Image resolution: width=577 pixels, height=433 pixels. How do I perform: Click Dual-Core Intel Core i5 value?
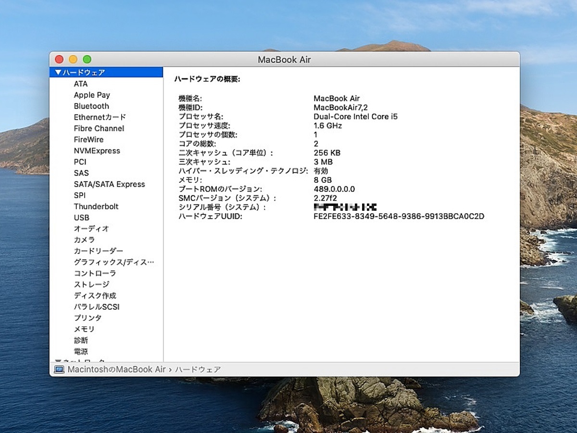pos(355,116)
